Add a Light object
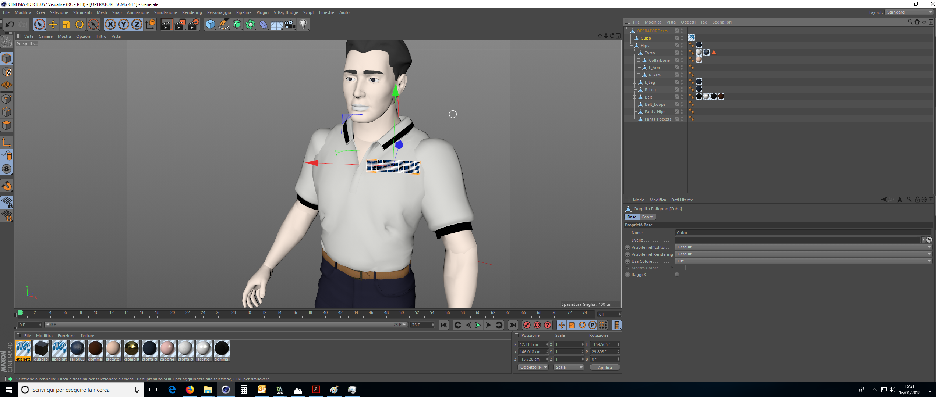 (303, 25)
